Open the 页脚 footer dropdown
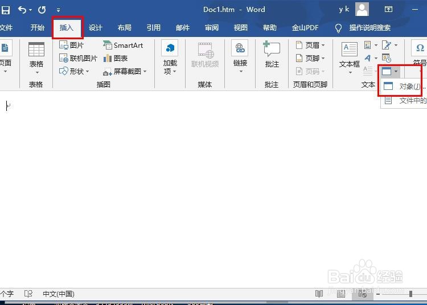This screenshot has height=305, width=427. (x=310, y=58)
